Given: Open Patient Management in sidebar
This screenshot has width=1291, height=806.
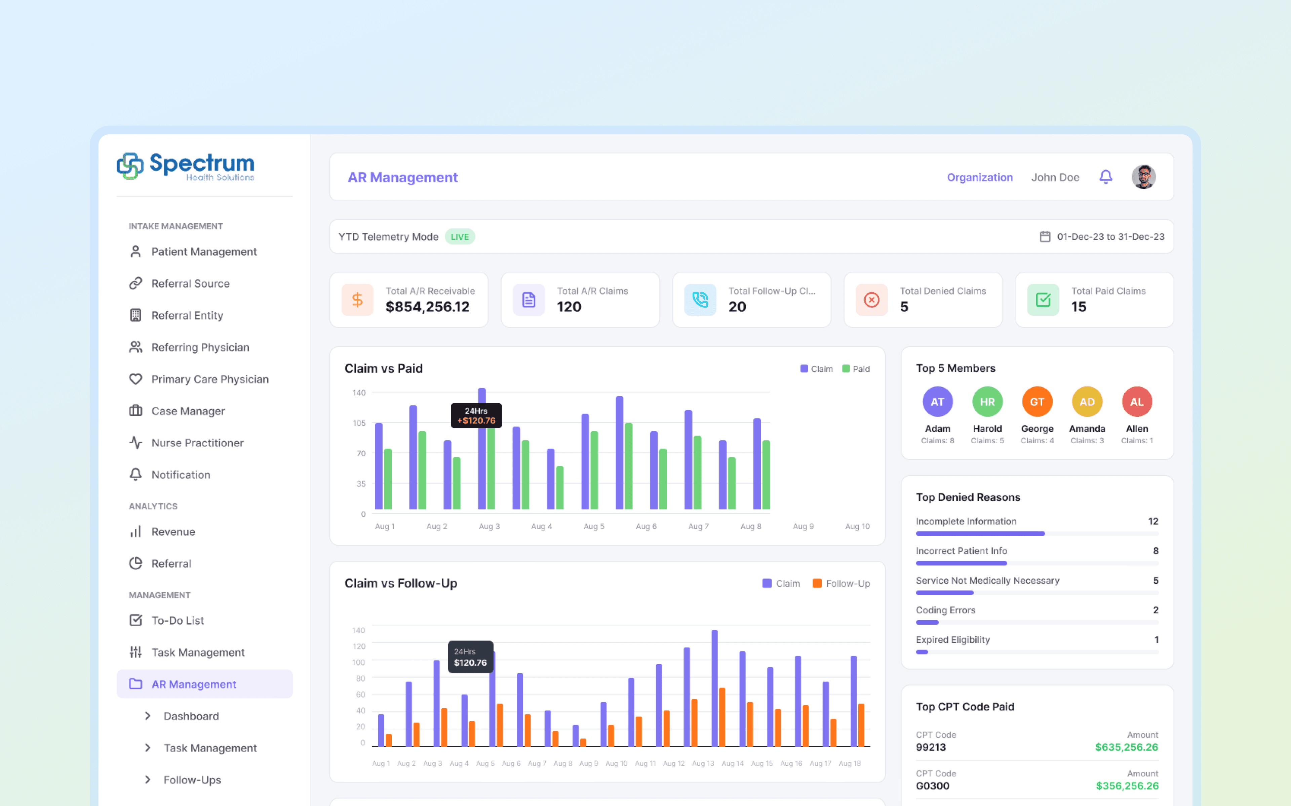Looking at the screenshot, I should (204, 252).
